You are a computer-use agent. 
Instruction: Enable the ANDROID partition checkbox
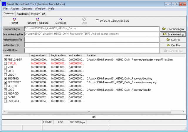click(x=5, y=94)
